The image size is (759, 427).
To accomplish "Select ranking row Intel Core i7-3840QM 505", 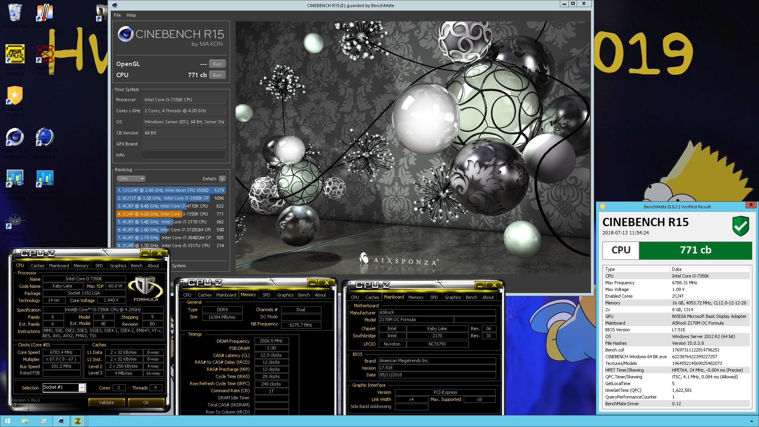I will click(171, 238).
